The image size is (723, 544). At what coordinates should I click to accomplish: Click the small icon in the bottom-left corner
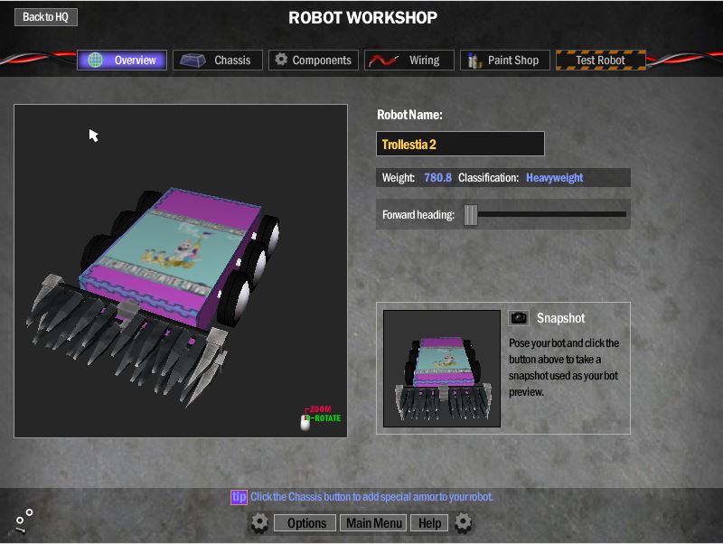[23, 520]
